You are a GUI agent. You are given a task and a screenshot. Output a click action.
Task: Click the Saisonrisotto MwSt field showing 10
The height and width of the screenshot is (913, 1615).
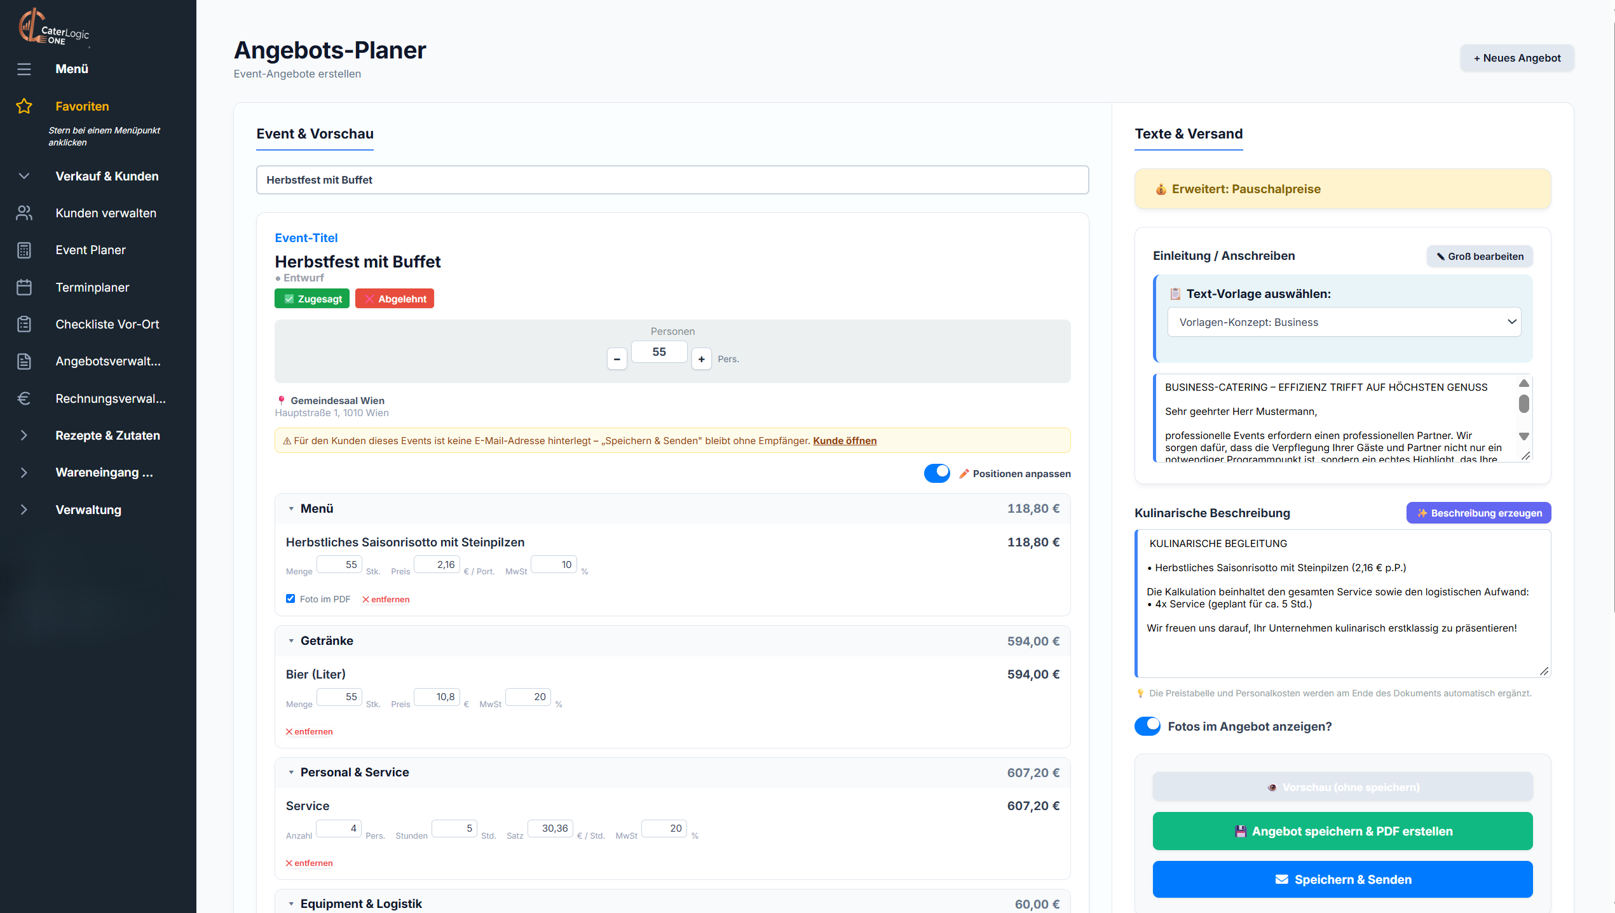(554, 564)
